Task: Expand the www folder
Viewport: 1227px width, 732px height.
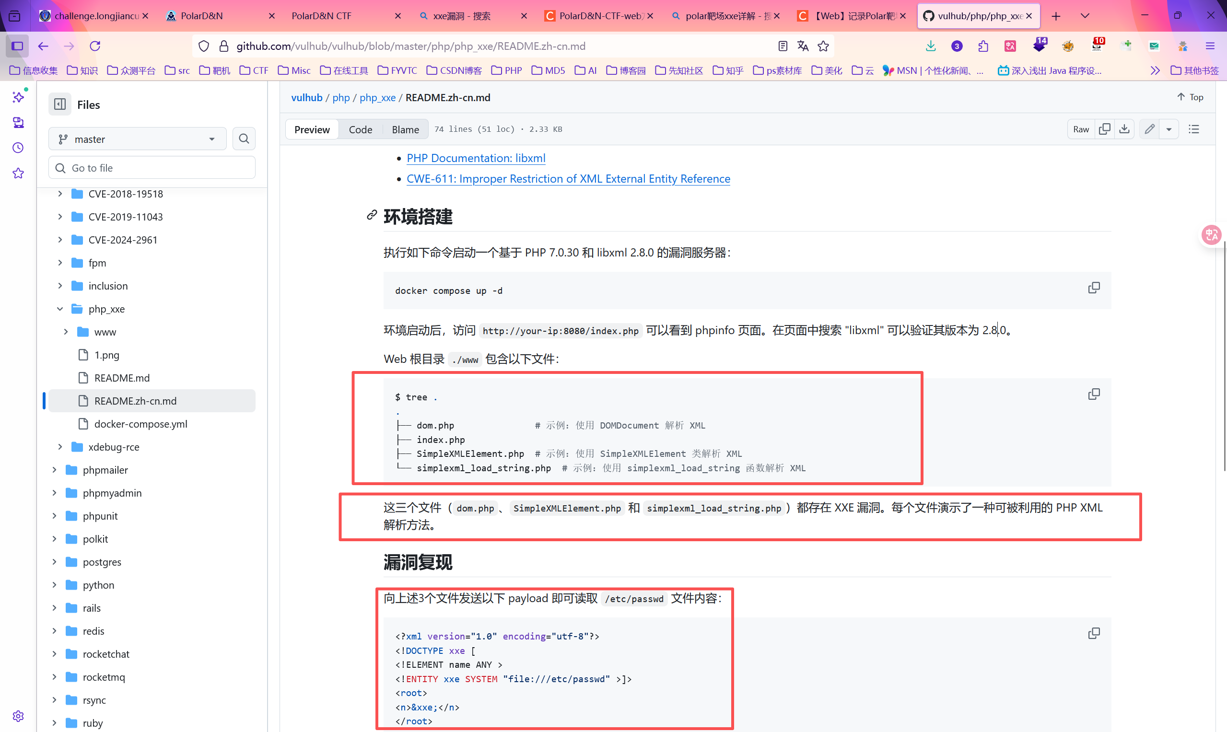Action: click(66, 332)
